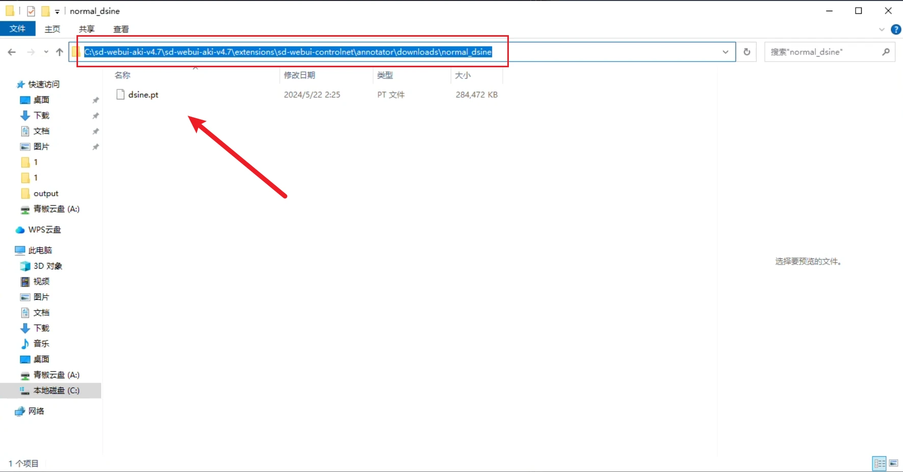Open 3D 对象 folder
Viewport: 903px width, 472px height.
point(47,266)
